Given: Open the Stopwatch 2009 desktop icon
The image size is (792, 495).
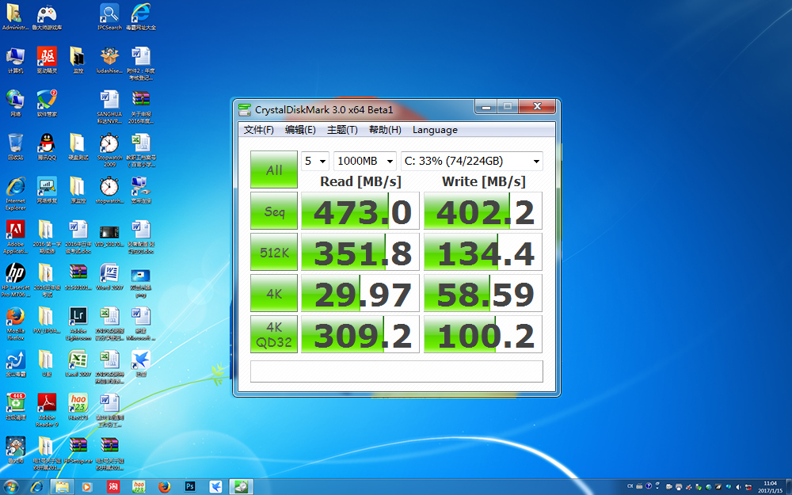Looking at the screenshot, I should 109,143.
